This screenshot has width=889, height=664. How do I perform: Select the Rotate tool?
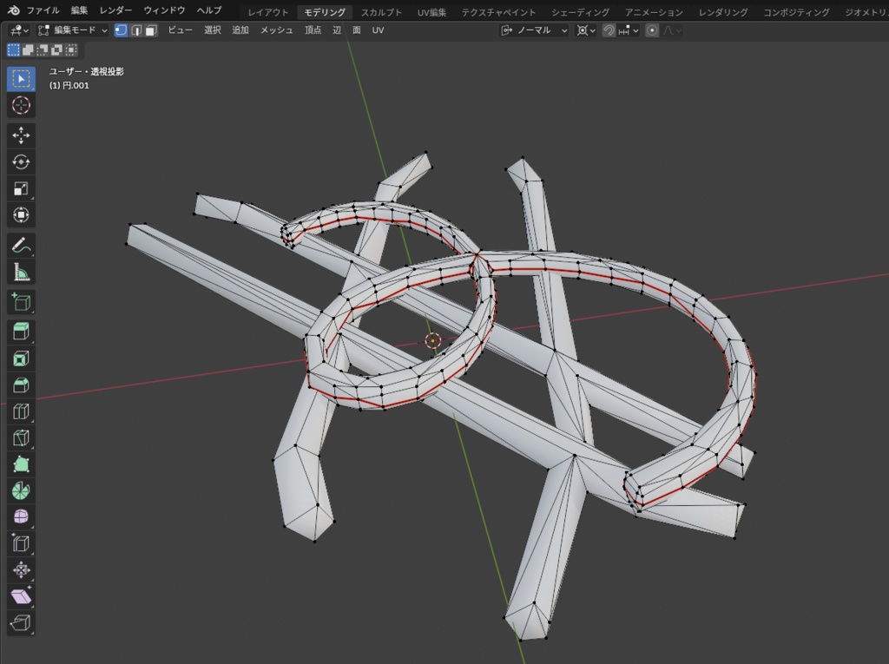coord(21,162)
